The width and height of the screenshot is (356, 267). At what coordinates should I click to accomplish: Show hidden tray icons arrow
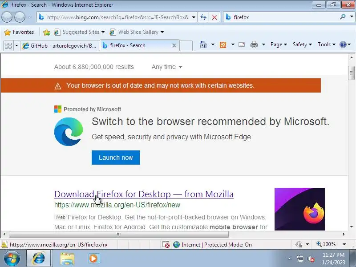pos(290,259)
